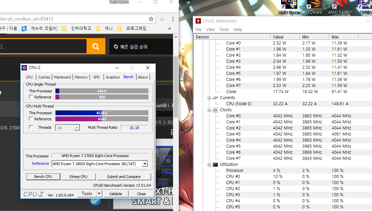Click the Bench CPU button
The width and height of the screenshot is (372, 211).
point(43,177)
